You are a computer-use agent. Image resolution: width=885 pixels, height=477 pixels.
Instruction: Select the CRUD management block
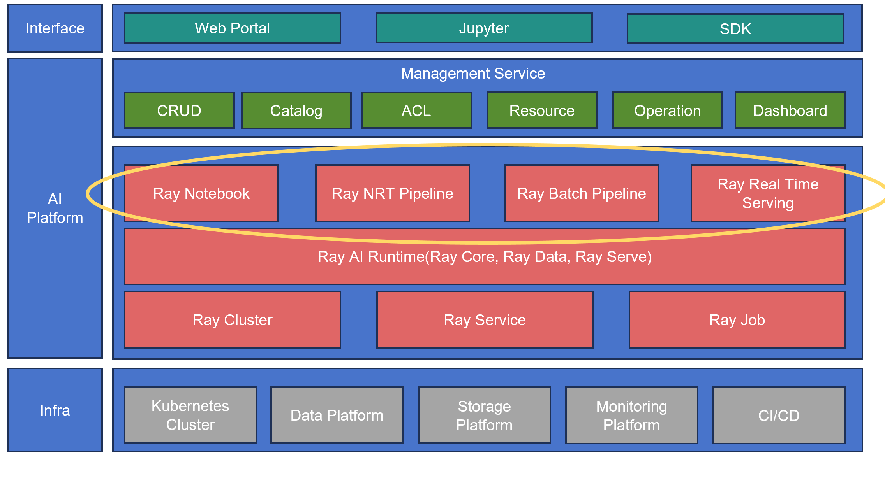pyautogui.click(x=179, y=110)
